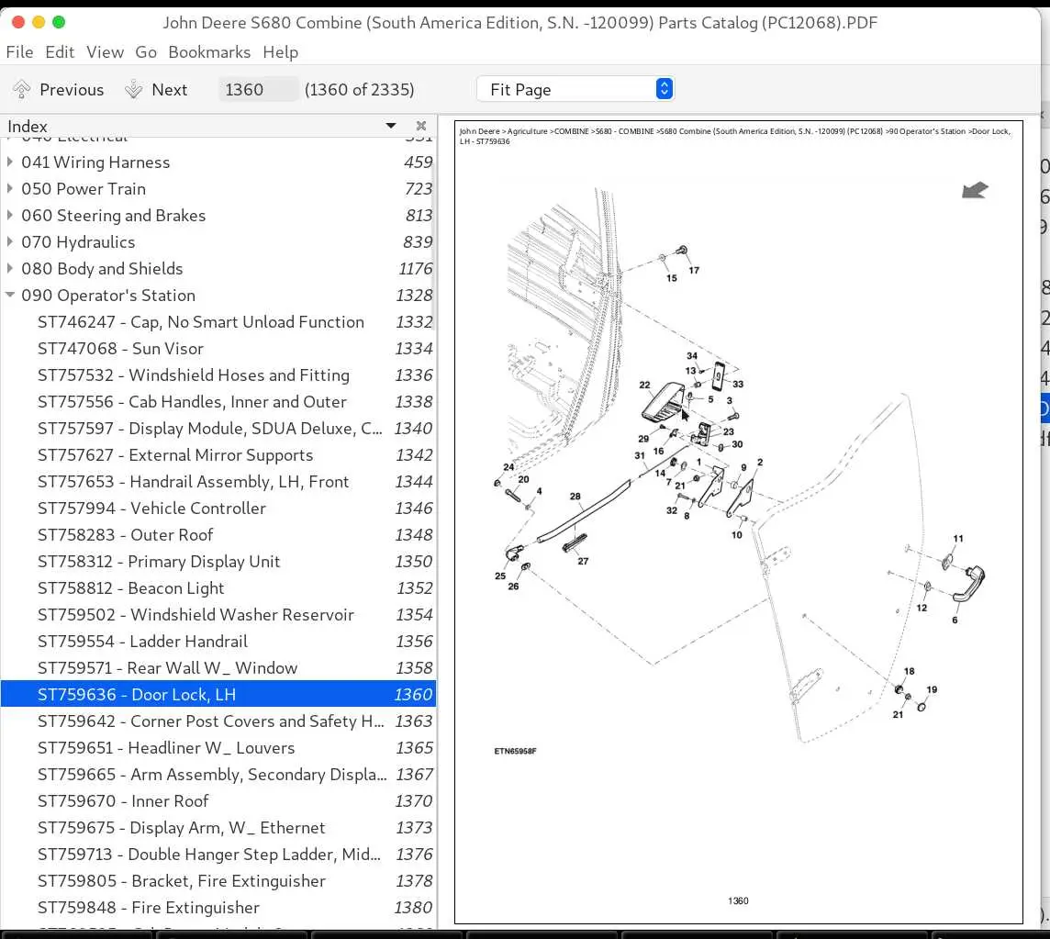
Task: Expand the 080 Body and Shields section
Action: (x=10, y=269)
